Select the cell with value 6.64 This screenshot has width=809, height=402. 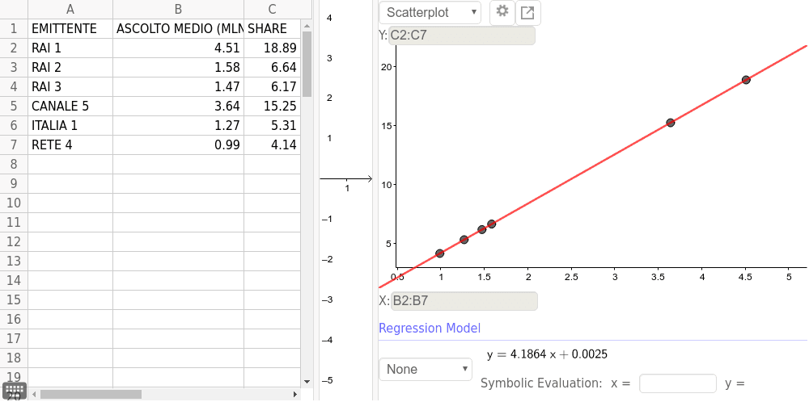point(272,68)
